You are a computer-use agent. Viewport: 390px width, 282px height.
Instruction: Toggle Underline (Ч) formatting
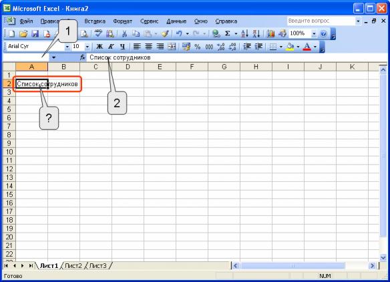coord(122,47)
